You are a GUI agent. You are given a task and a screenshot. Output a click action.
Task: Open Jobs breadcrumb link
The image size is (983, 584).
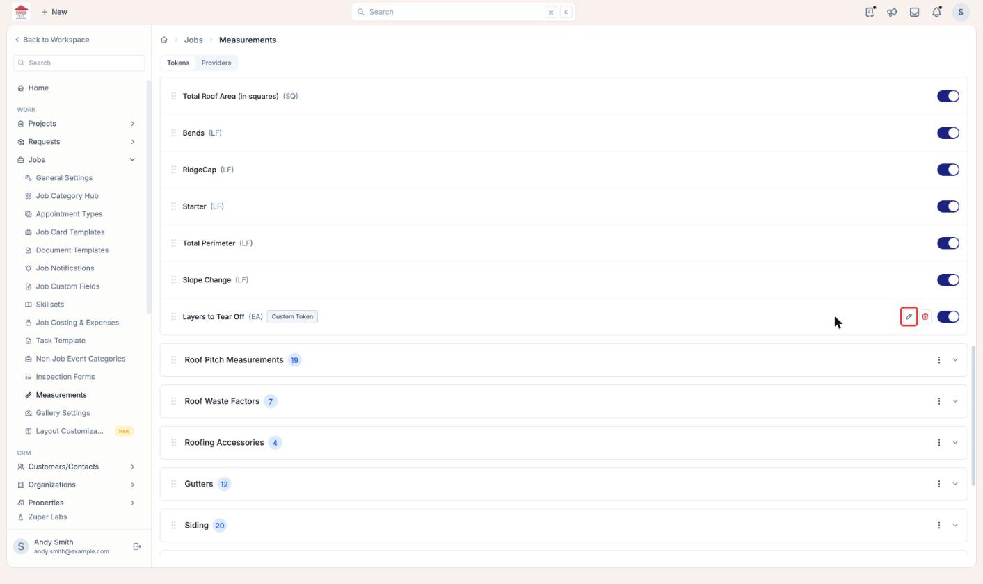[193, 40]
